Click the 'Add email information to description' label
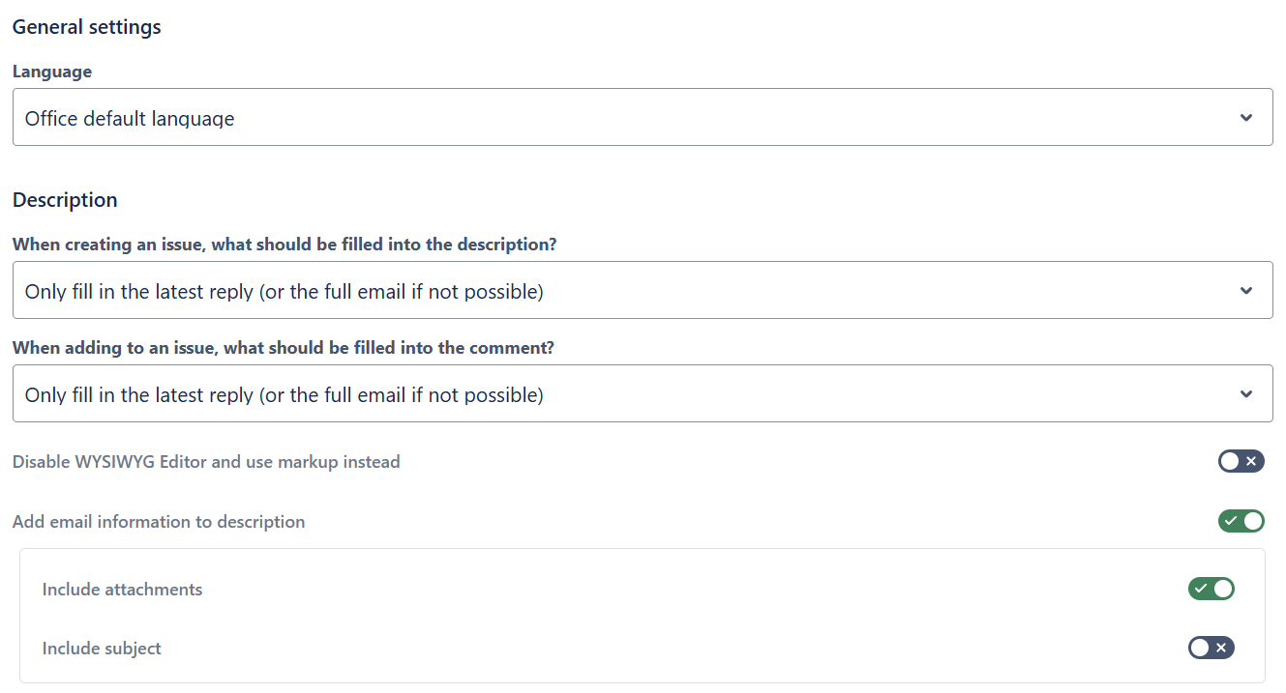Image resolution: width=1286 pixels, height=693 pixels. click(159, 522)
